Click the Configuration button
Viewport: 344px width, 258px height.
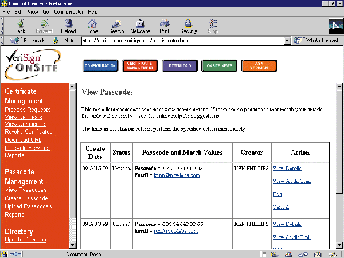[x=100, y=65]
